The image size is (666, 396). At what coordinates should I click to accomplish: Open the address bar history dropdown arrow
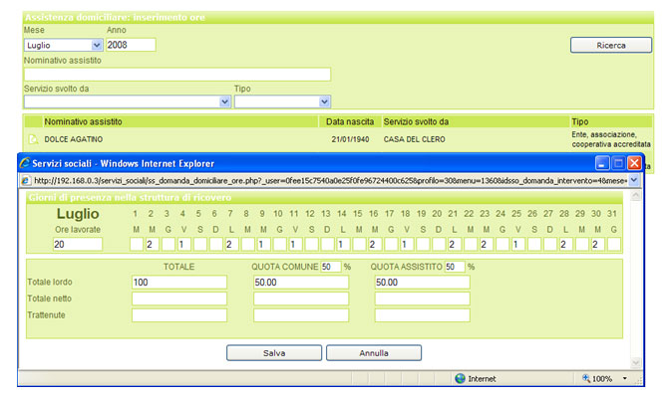point(633,181)
